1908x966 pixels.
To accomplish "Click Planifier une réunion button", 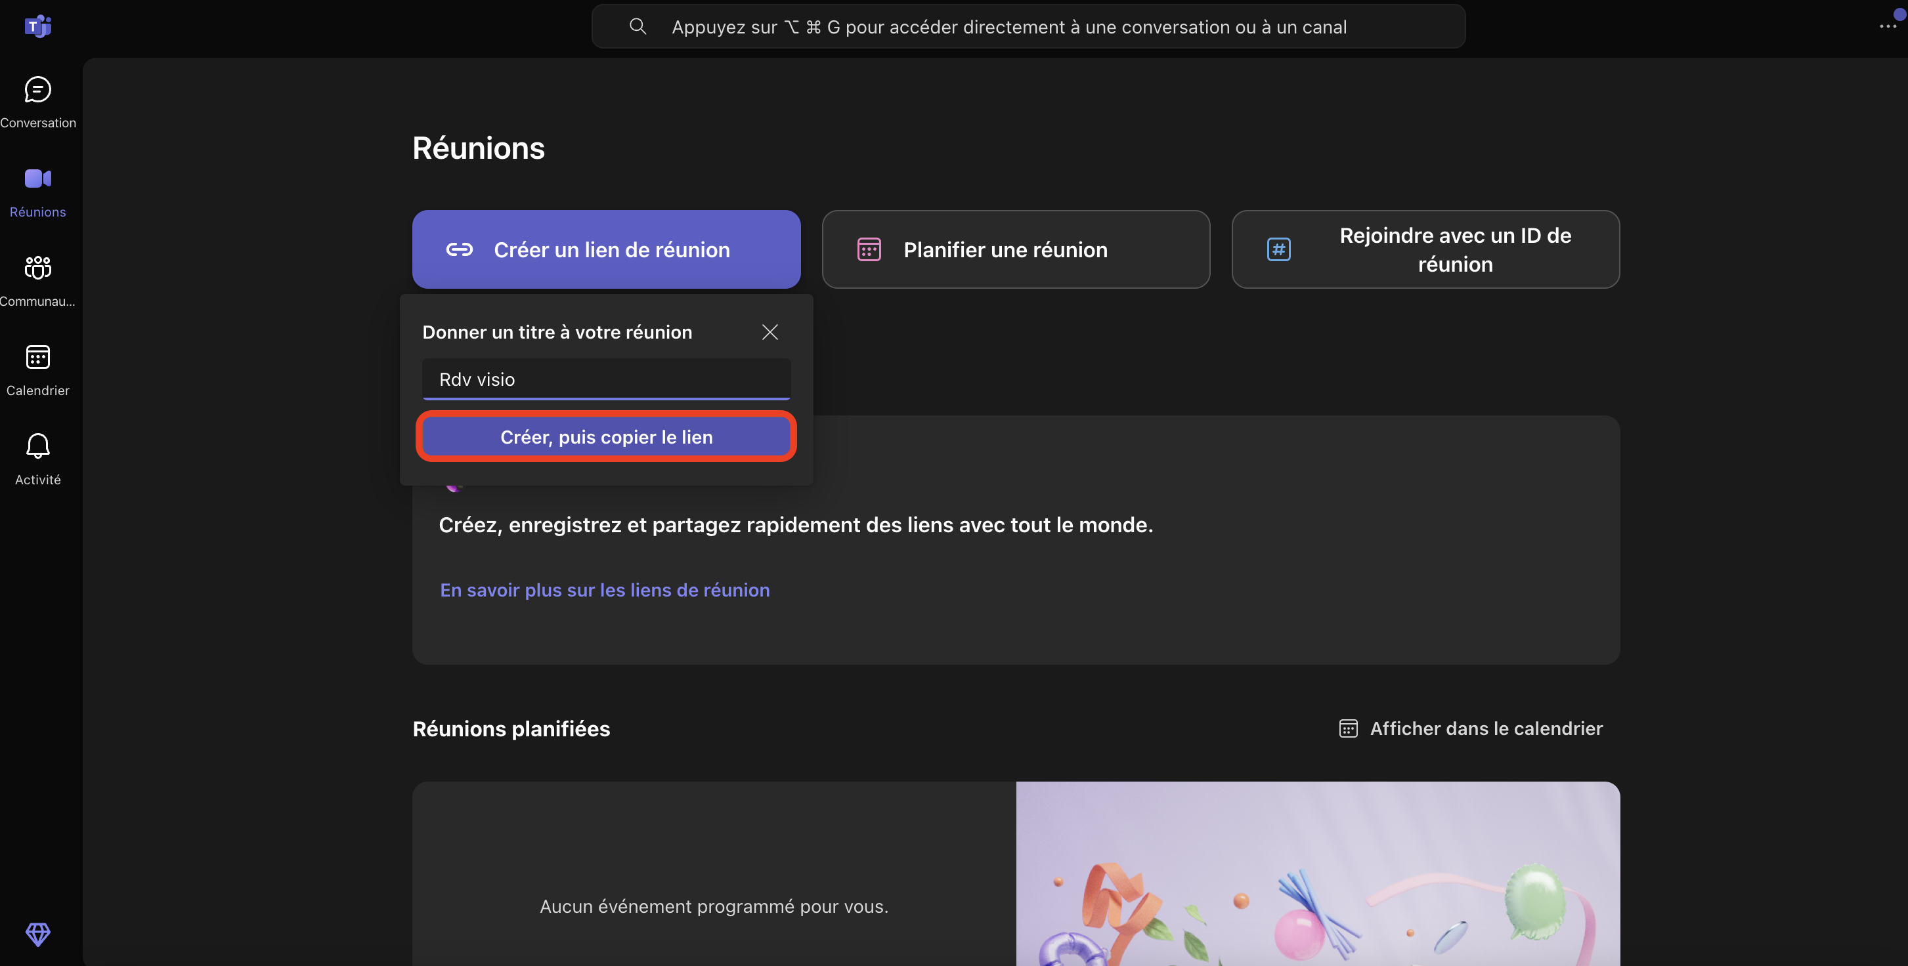I will coord(1016,249).
